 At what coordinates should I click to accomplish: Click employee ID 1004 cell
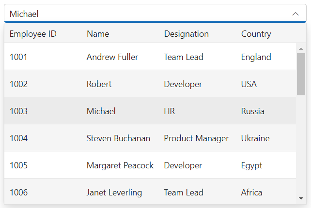tap(18, 138)
